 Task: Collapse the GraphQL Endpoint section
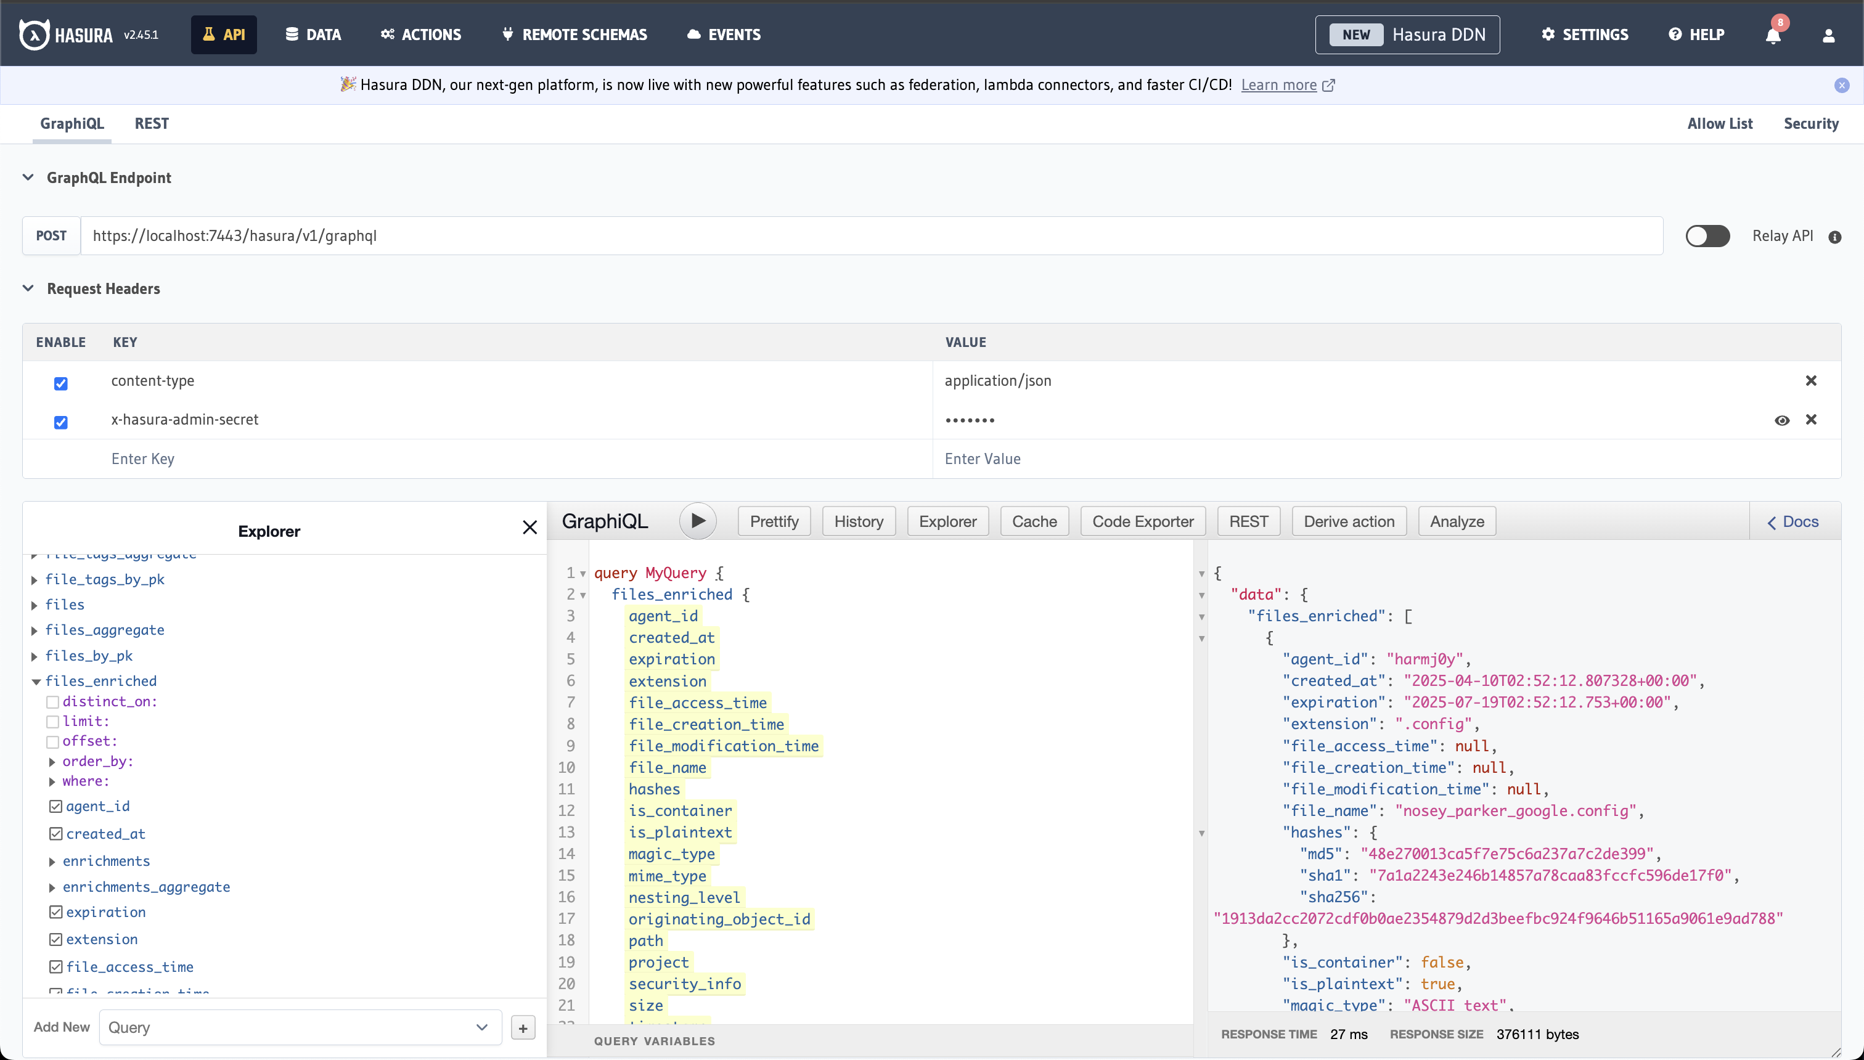click(x=28, y=177)
